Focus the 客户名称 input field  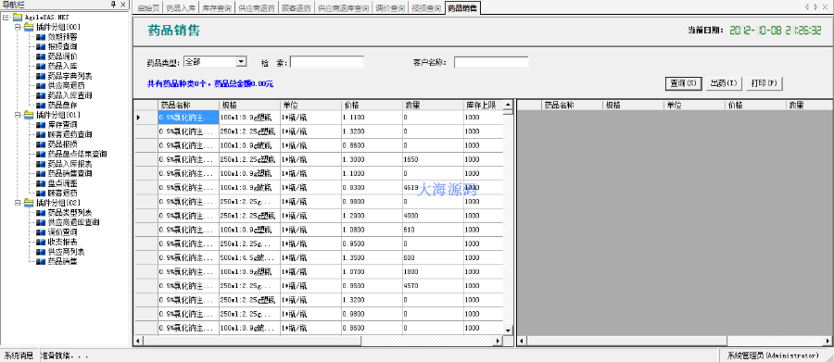coord(491,62)
